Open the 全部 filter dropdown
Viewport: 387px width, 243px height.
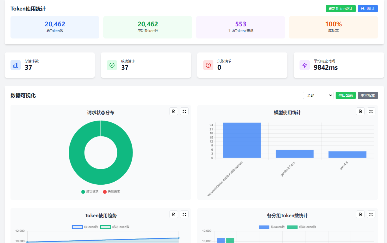[318, 95]
